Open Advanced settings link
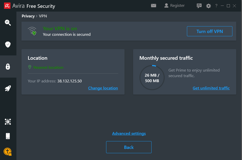242x160 pixels. point(129,133)
